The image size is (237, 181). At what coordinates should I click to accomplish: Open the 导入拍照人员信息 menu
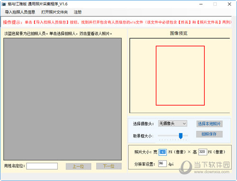pos(20,12)
